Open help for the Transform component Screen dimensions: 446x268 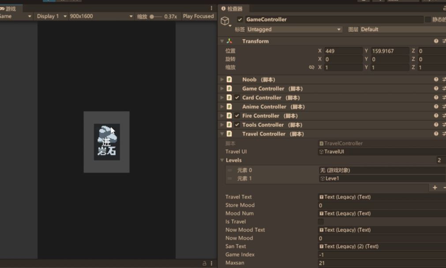436,41
